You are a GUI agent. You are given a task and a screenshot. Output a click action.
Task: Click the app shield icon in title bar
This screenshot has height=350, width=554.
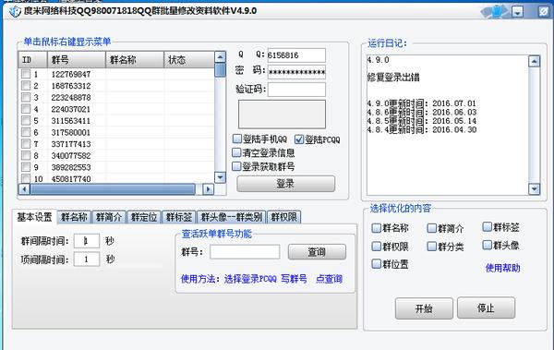click(15, 11)
